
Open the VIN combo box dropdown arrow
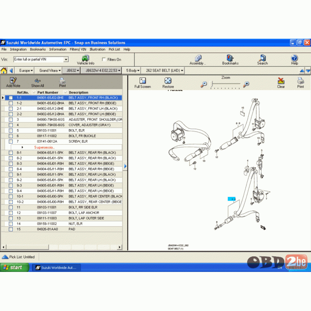[x=66, y=59]
